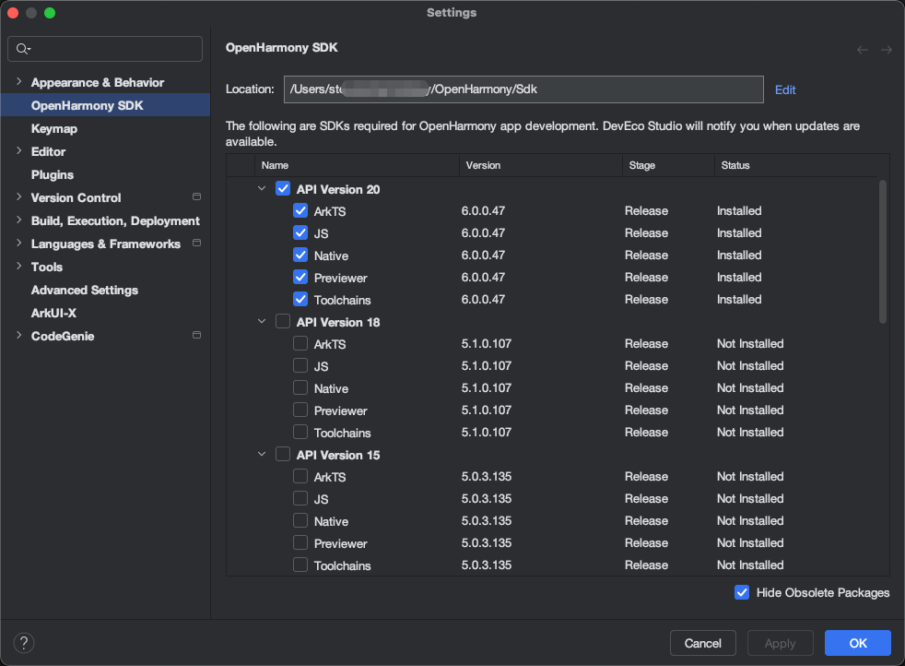Click the Languages & Frameworks project-level icon
The image size is (905, 666).
point(196,244)
